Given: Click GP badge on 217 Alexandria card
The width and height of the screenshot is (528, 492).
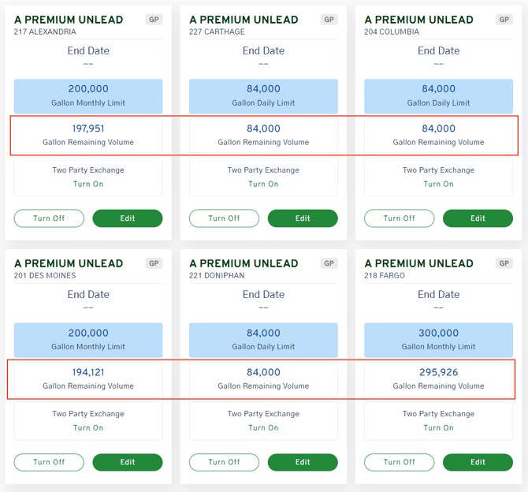Looking at the screenshot, I should click(x=154, y=20).
